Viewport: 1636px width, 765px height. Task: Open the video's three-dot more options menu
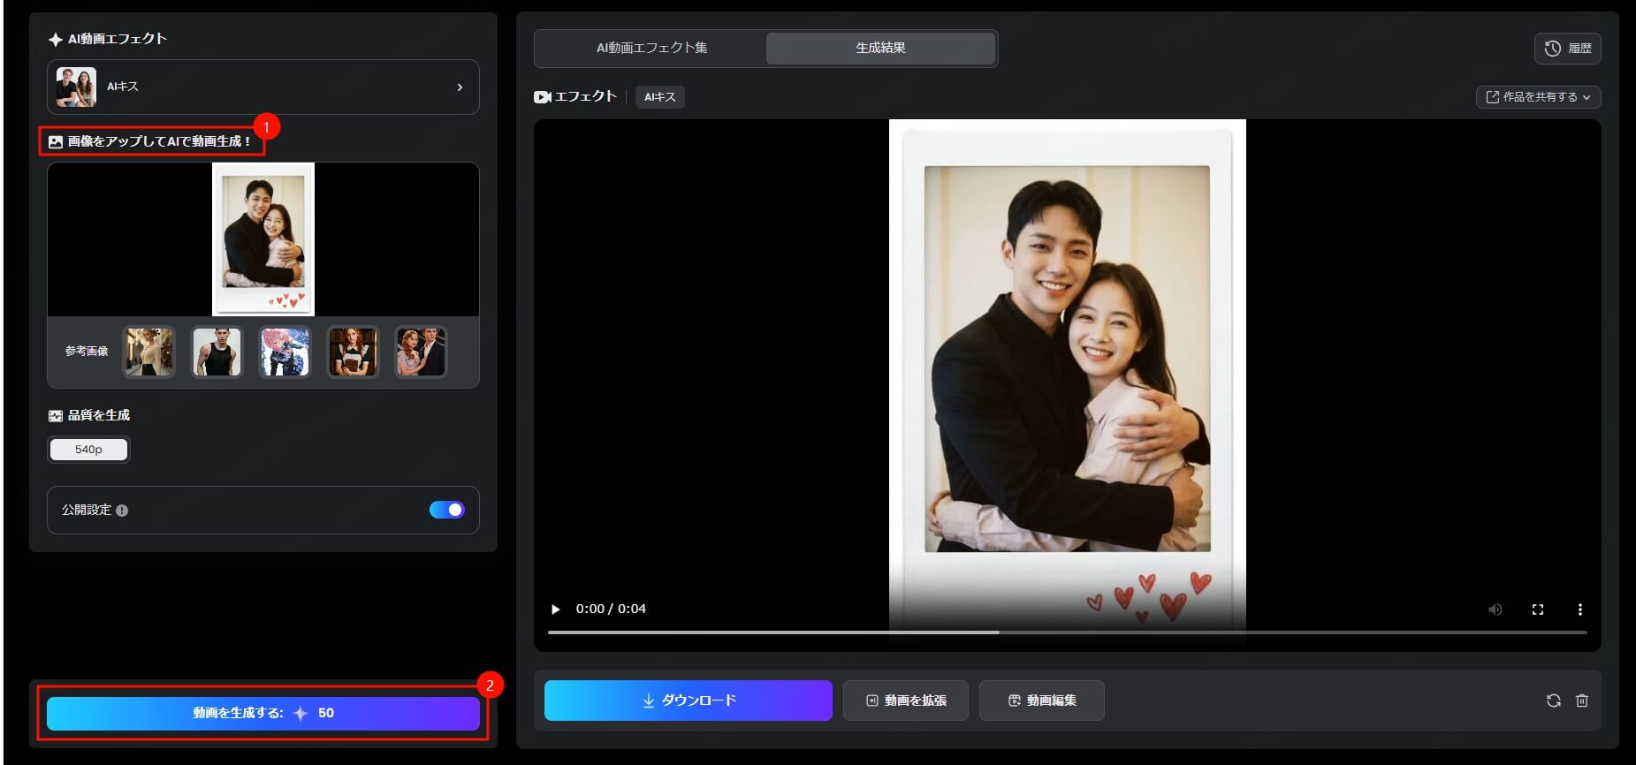[x=1579, y=610]
